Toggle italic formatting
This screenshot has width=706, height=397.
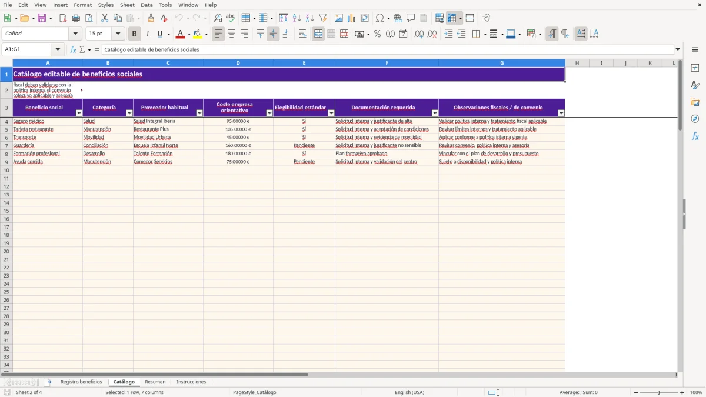[148, 34]
